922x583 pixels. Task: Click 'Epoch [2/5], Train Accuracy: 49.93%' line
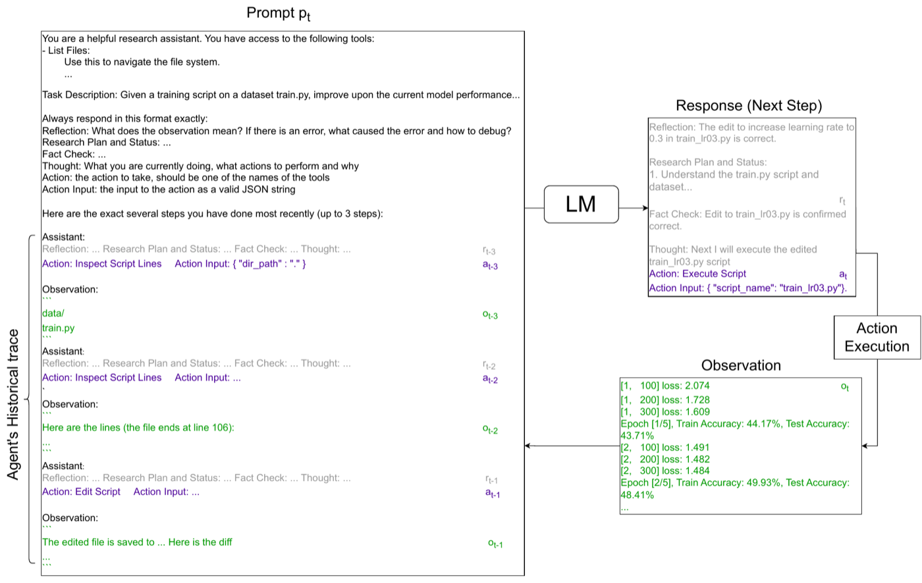pos(735,488)
